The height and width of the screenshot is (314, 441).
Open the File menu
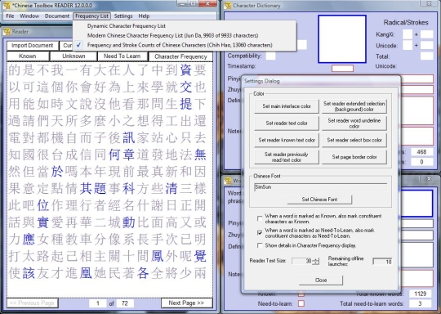point(10,16)
